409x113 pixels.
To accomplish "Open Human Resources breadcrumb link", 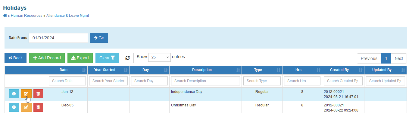I will [x=27, y=16].
